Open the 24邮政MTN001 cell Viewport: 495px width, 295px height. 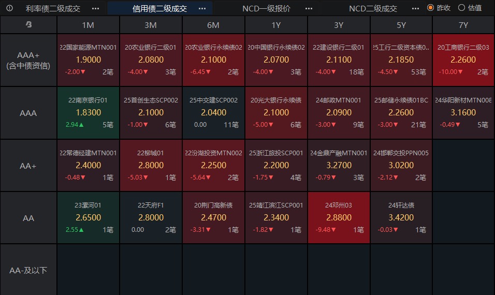click(339, 113)
